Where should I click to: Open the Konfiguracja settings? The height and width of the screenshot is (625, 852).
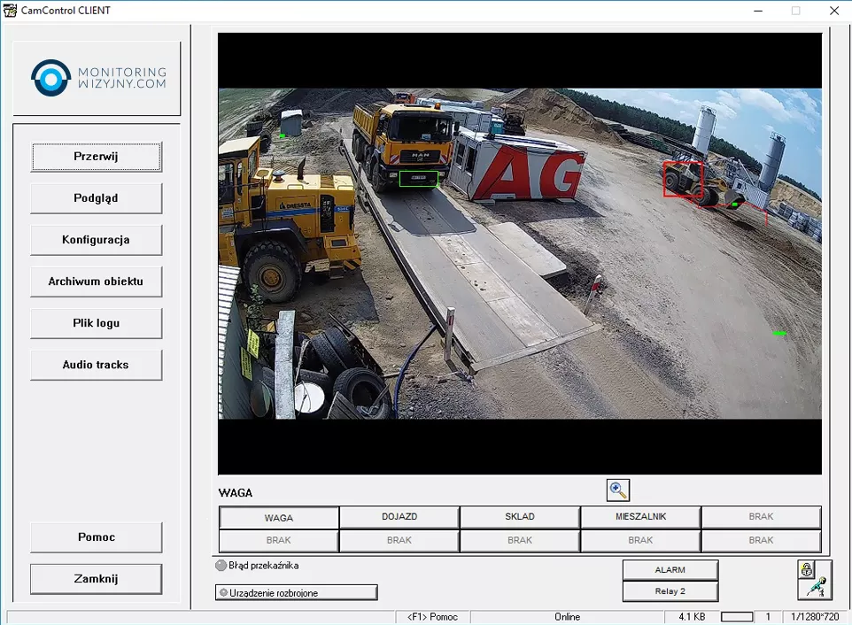coord(96,240)
